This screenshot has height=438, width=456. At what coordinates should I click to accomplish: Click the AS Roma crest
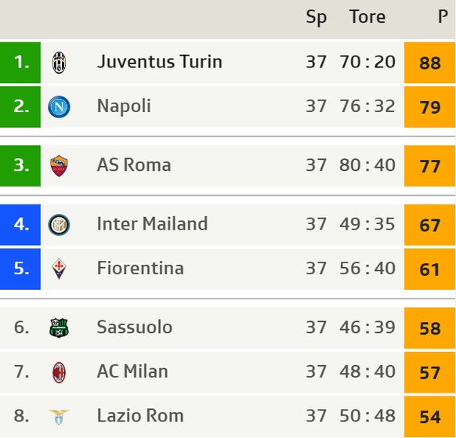click(x=59, y=166)
